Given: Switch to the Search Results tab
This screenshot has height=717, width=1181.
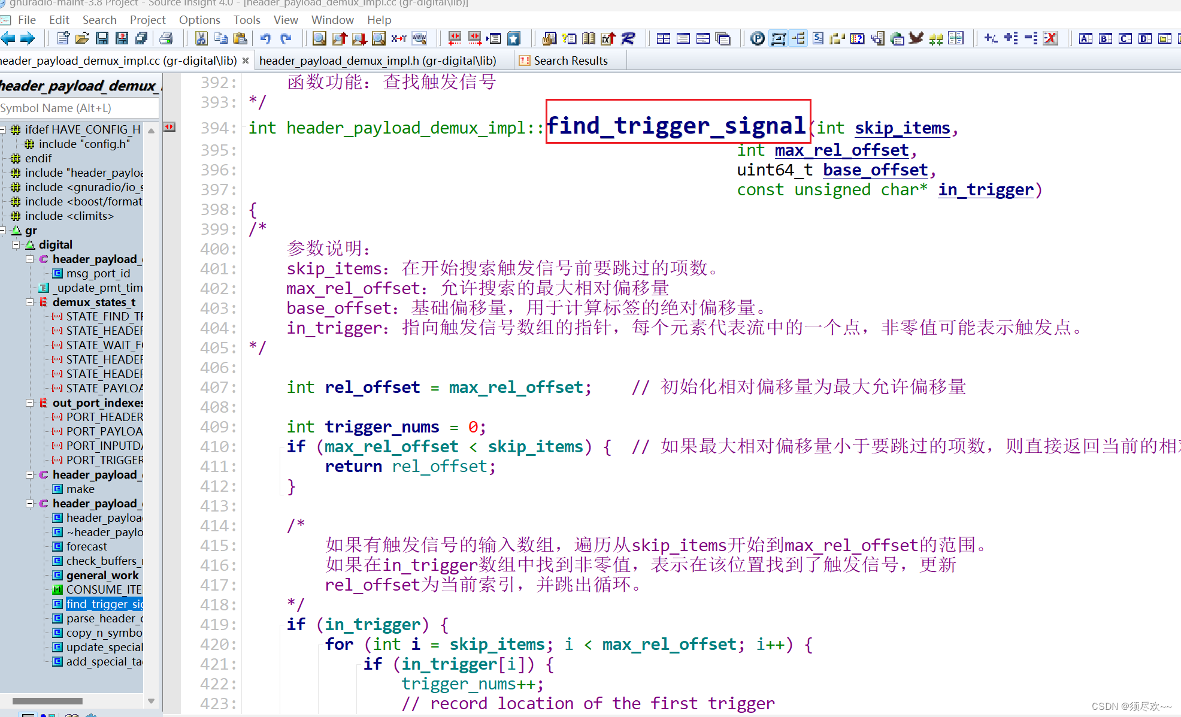Looking at the screenshot, I should pyautogui.click(x=571, y=60).
